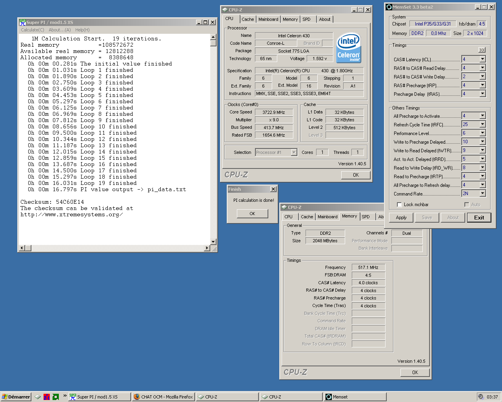Enable the Lock mchbar checkbox
The height and width of the screenshot is (402, 502).
[x=399, y=205]
